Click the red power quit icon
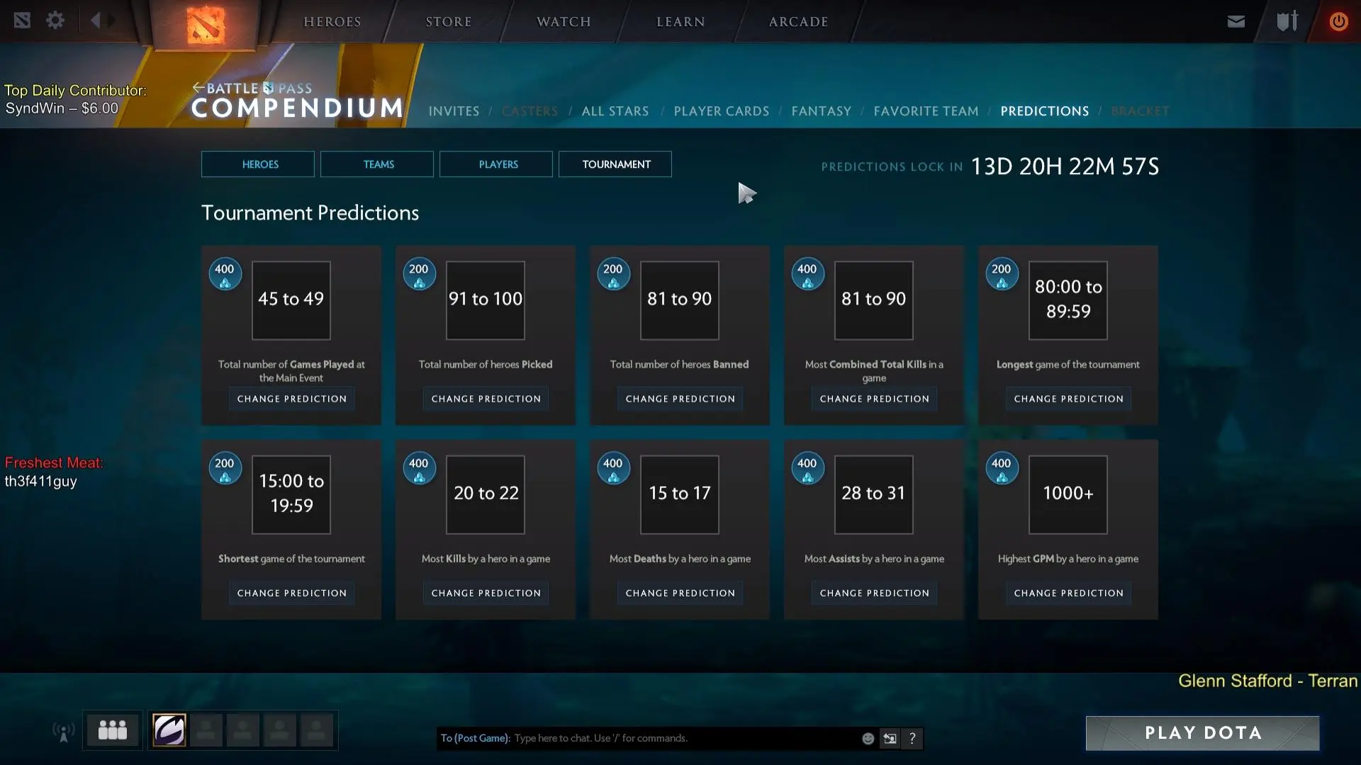The image size is (1361, 765). [1338, 21]
